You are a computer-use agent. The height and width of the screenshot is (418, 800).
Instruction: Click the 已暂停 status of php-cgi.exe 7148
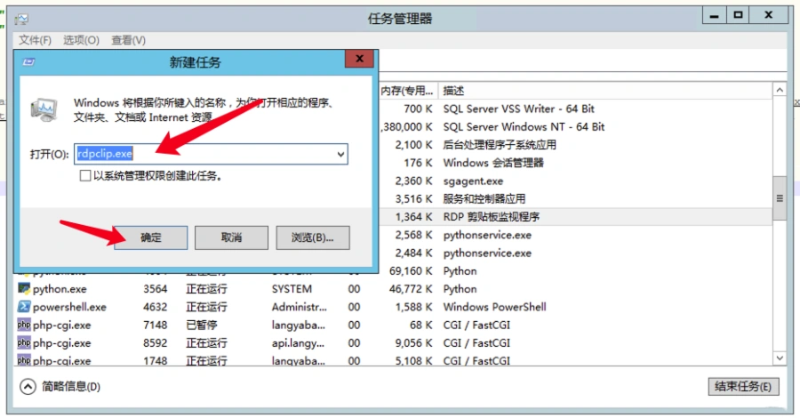201,326
